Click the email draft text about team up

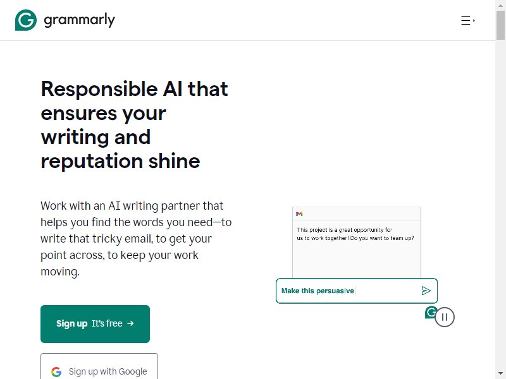tap(355, 234)
